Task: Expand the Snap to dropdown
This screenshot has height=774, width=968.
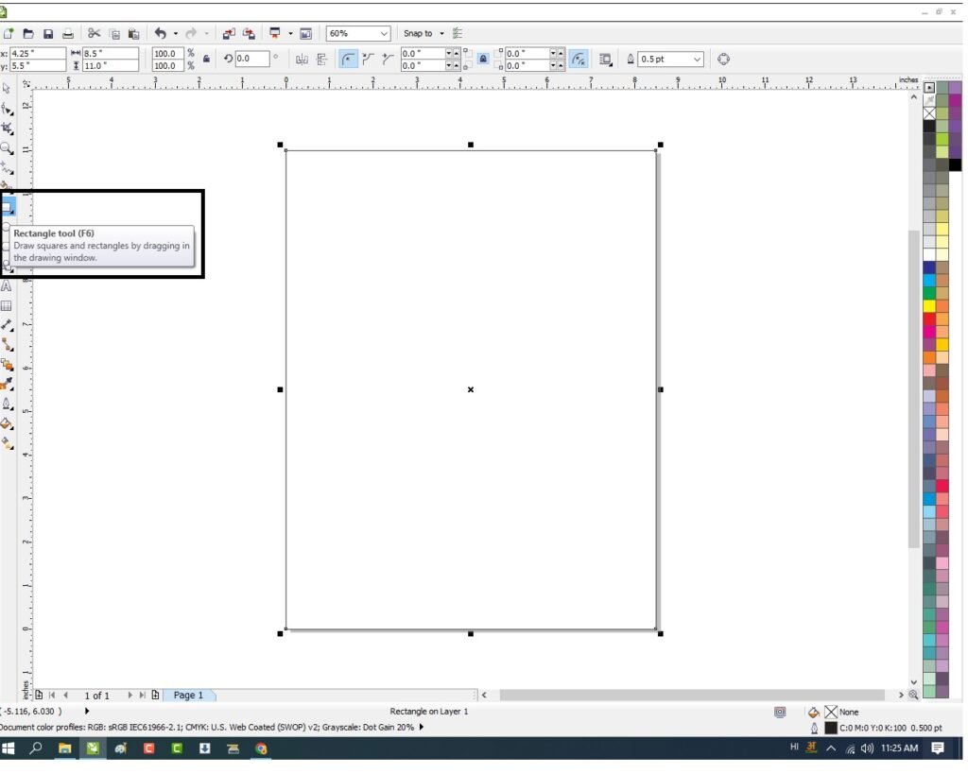Action: [442, 33]
